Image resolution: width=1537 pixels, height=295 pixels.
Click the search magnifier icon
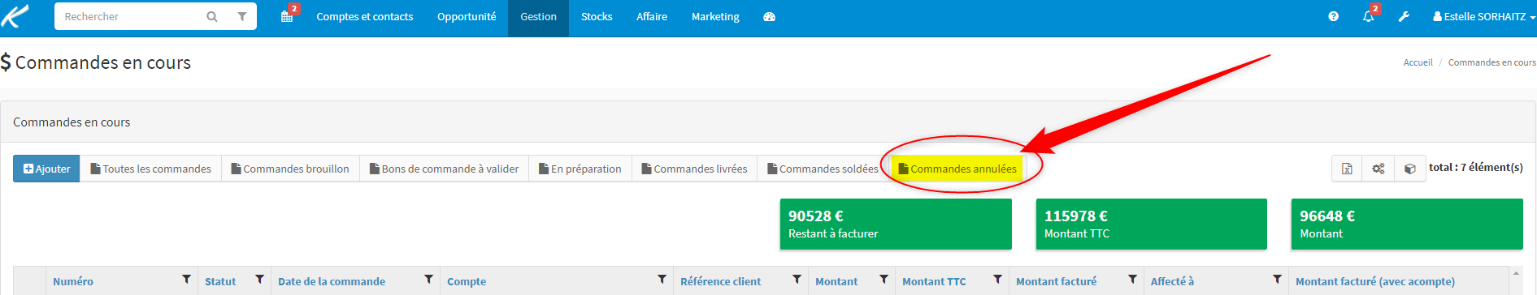tap(212, 16)
